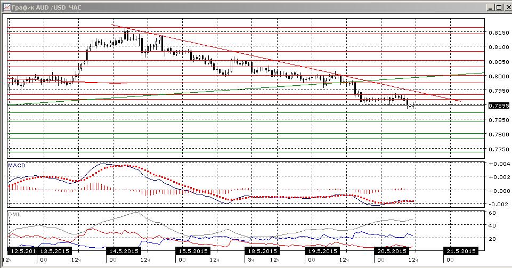Screen dimensions: 512x268
Task: Select the 19.5.2015 date marker
Action: (323, 251)
